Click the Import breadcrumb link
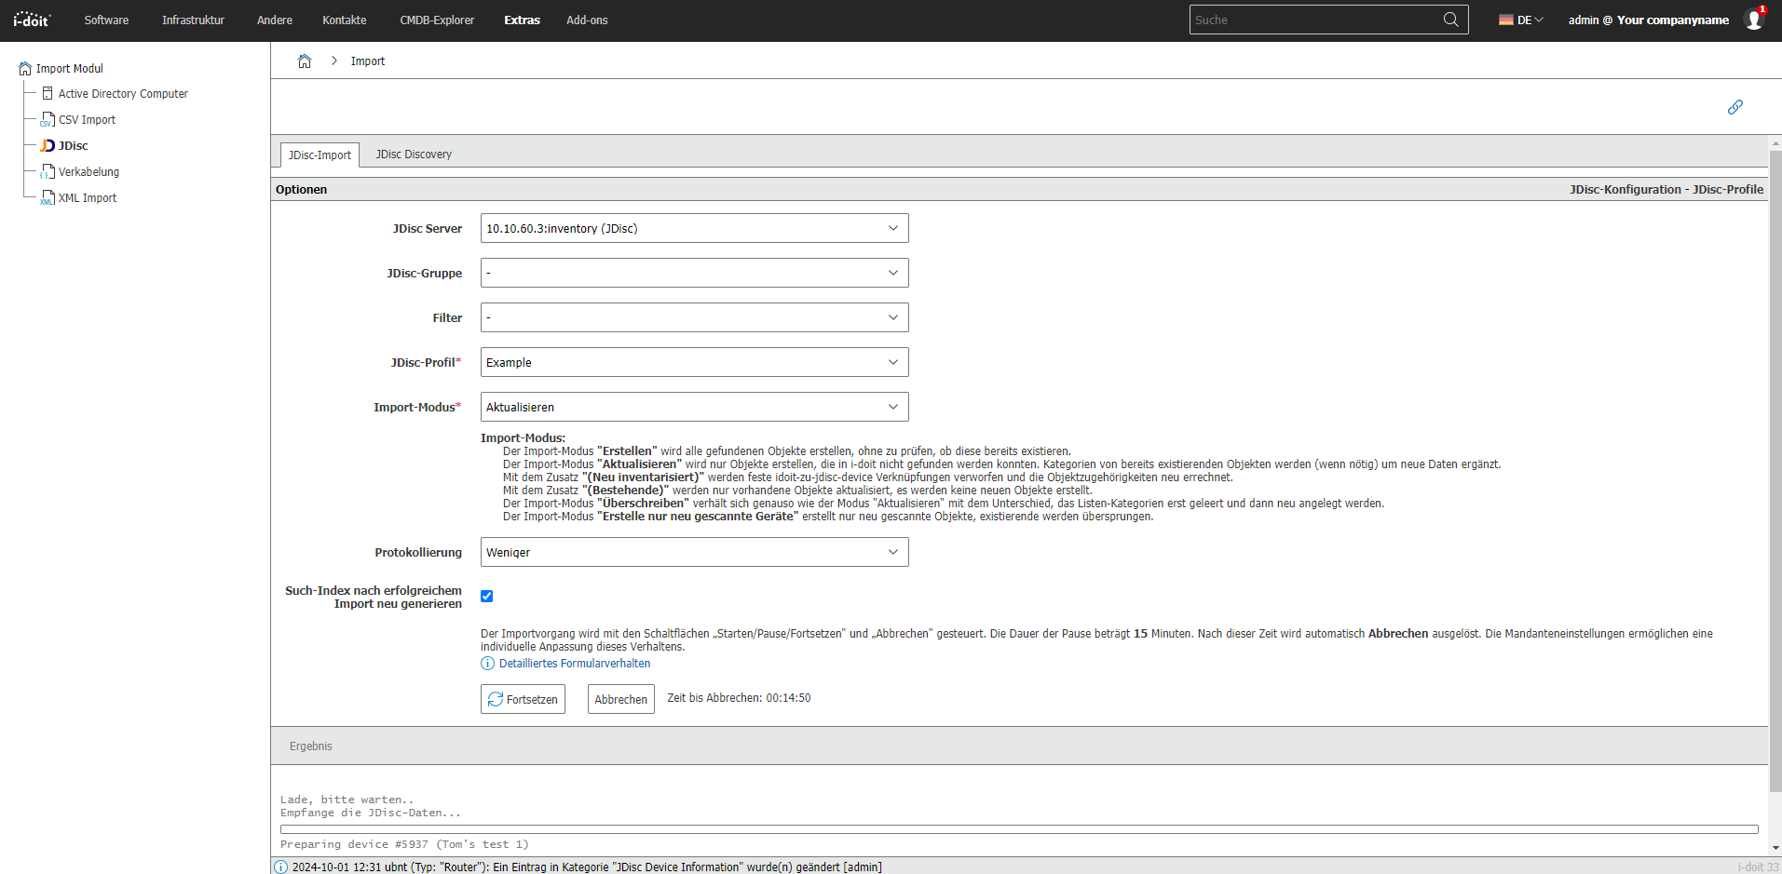 (x=368, y=61)
